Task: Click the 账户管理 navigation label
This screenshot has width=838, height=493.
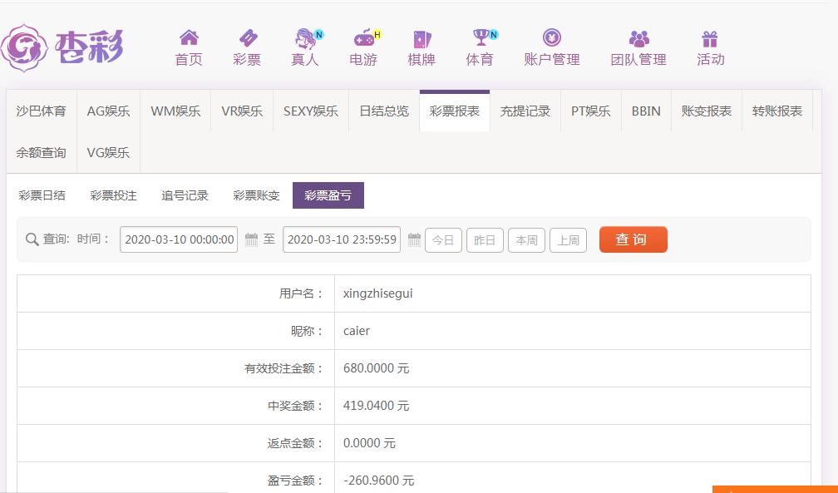Action: point(552,59)
